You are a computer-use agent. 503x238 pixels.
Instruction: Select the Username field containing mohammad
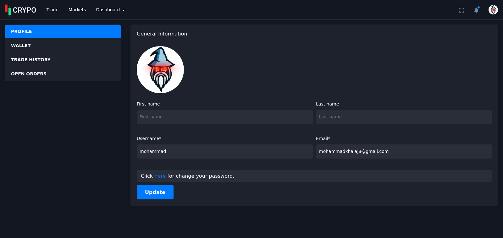(x=224, y=151)
